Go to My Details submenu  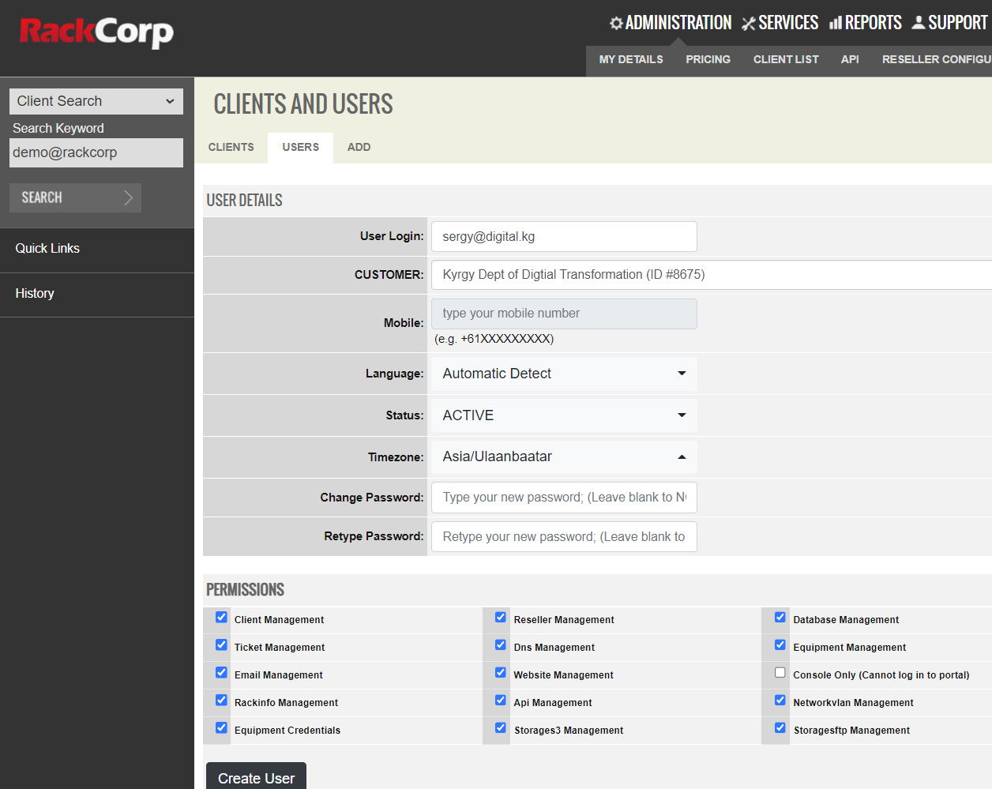[x=631, y=59]
